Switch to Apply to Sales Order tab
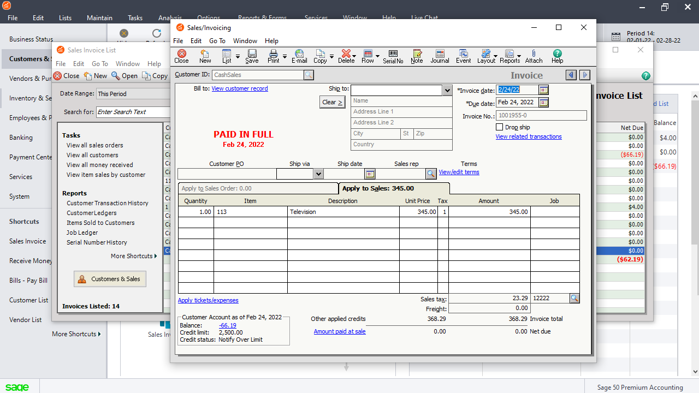The width and height of the screenshot is (699, 393). click(258, 188)
